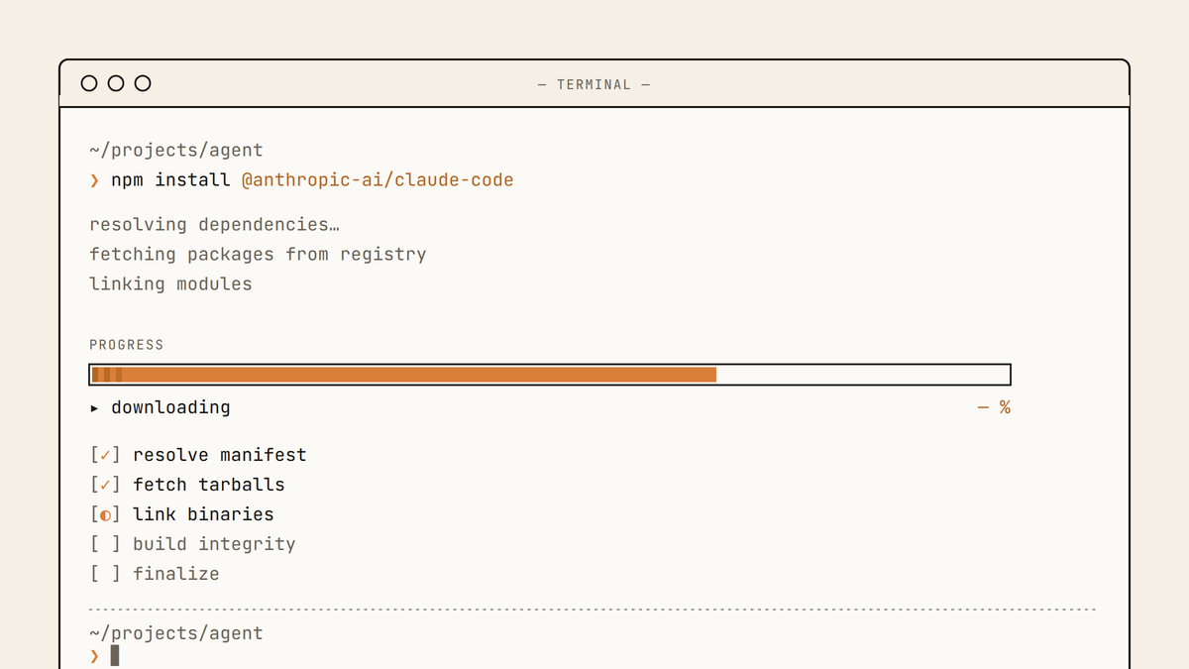Image resolution: width=1189 pixels, height=669 pixels.
Task: Click the 'link binaries' step label
Action: point(203,514)
